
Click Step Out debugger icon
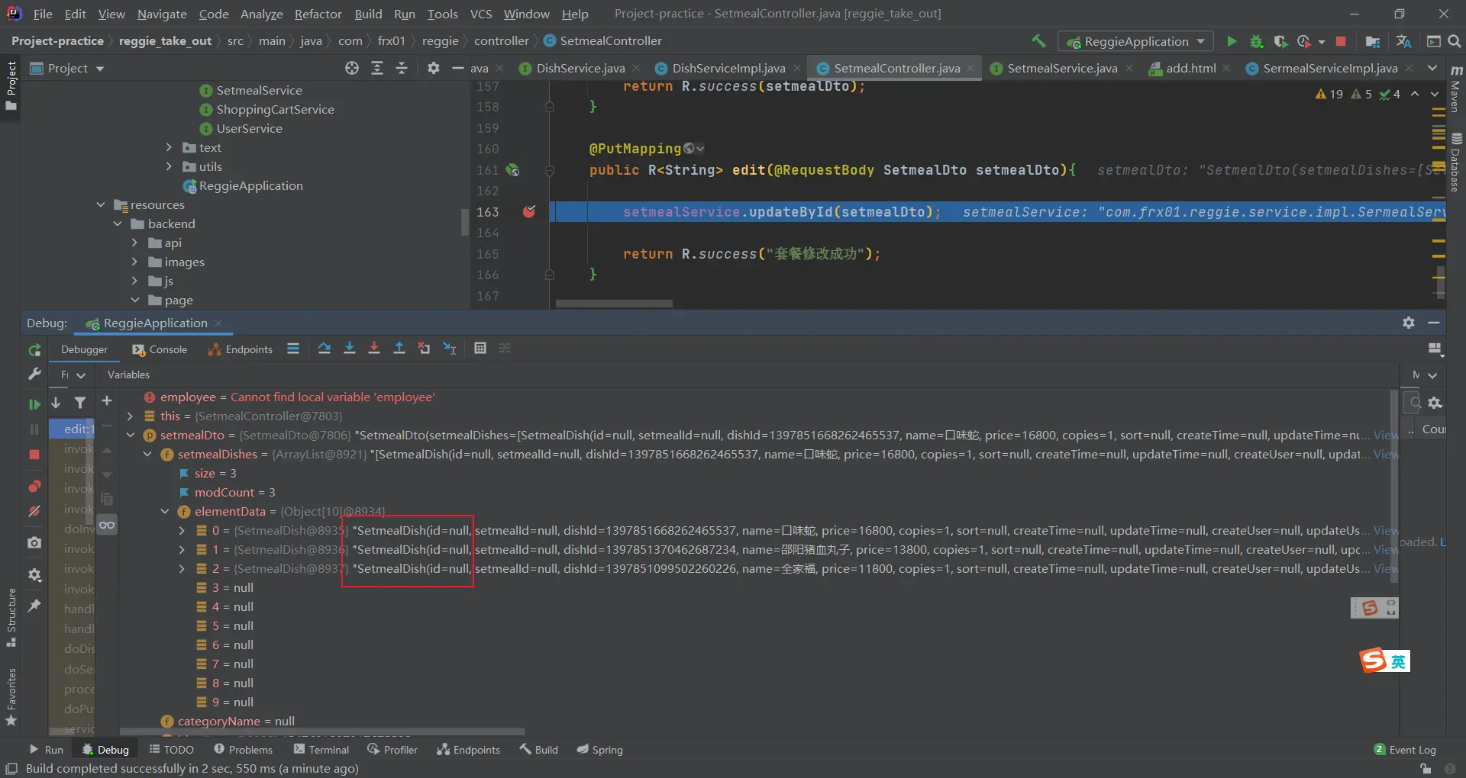pyautogui.click(x=399, y=349)
